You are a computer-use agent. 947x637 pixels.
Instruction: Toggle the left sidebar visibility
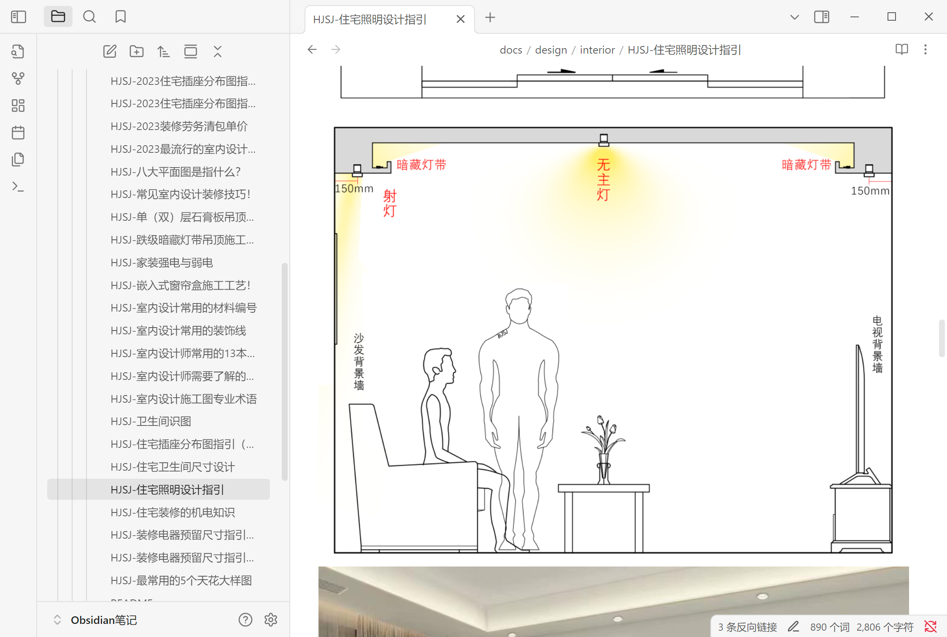click(18, 16)
